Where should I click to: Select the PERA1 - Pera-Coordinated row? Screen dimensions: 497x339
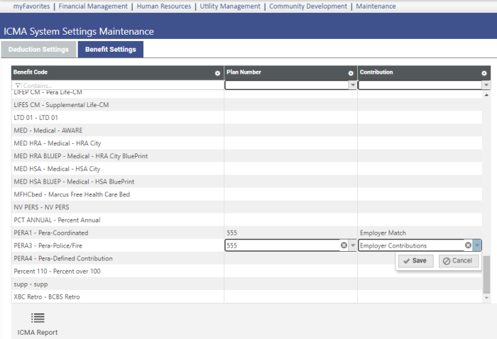tap(246, 233)
